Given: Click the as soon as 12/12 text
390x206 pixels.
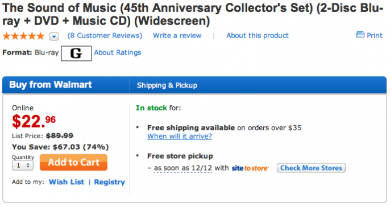Looking at the screenshot, I should [x=183, y=168].
